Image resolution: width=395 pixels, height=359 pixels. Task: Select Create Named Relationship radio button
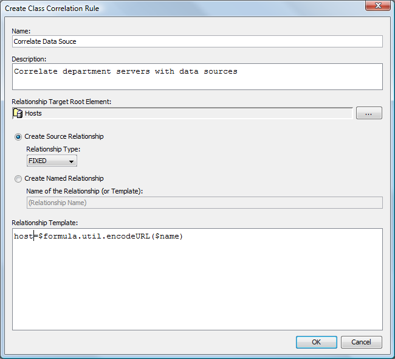click(18, 179)
